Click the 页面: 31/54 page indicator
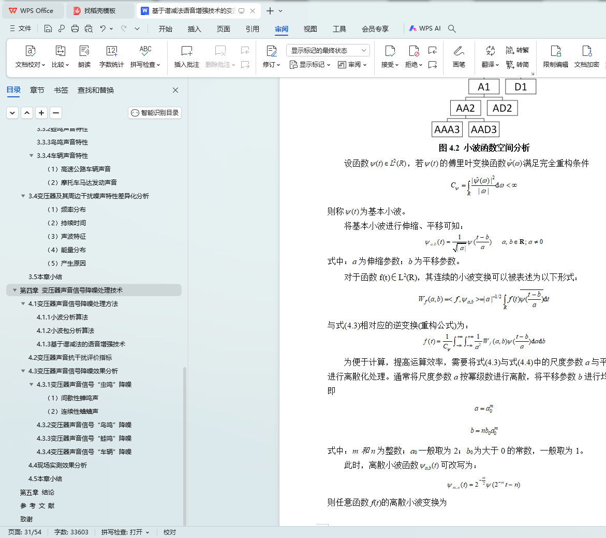Image resolution: width=606 pixels, height=538 pixels. pyautogui.click(x=25, y=533)
